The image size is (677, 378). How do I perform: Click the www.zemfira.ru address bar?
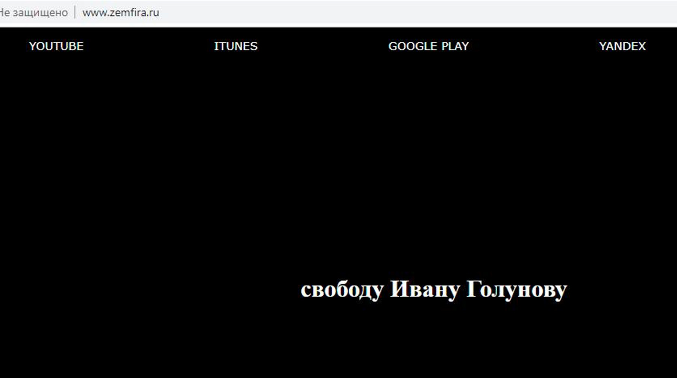point(121,13)
